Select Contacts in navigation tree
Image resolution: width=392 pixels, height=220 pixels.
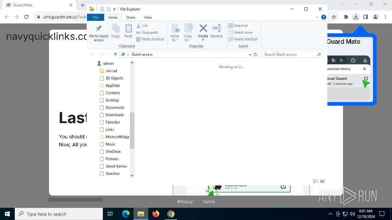(113, 93)
